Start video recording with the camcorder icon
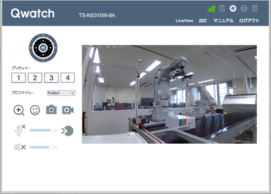This screenshot has width=271, height=194. pos(68,110)
